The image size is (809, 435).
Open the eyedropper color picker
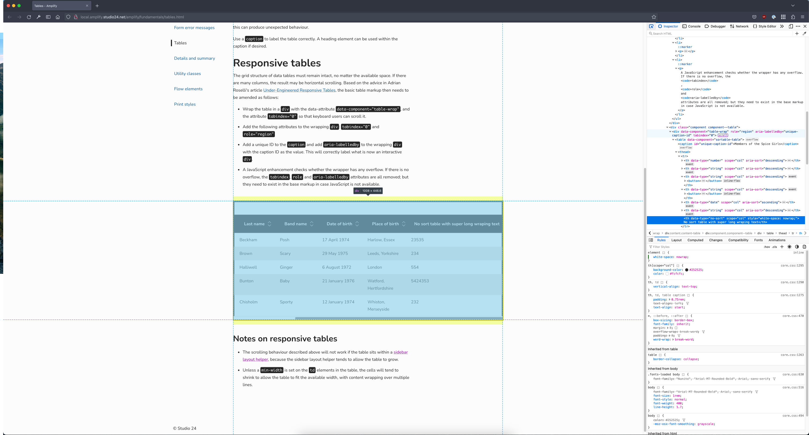(x=804, y=33)
